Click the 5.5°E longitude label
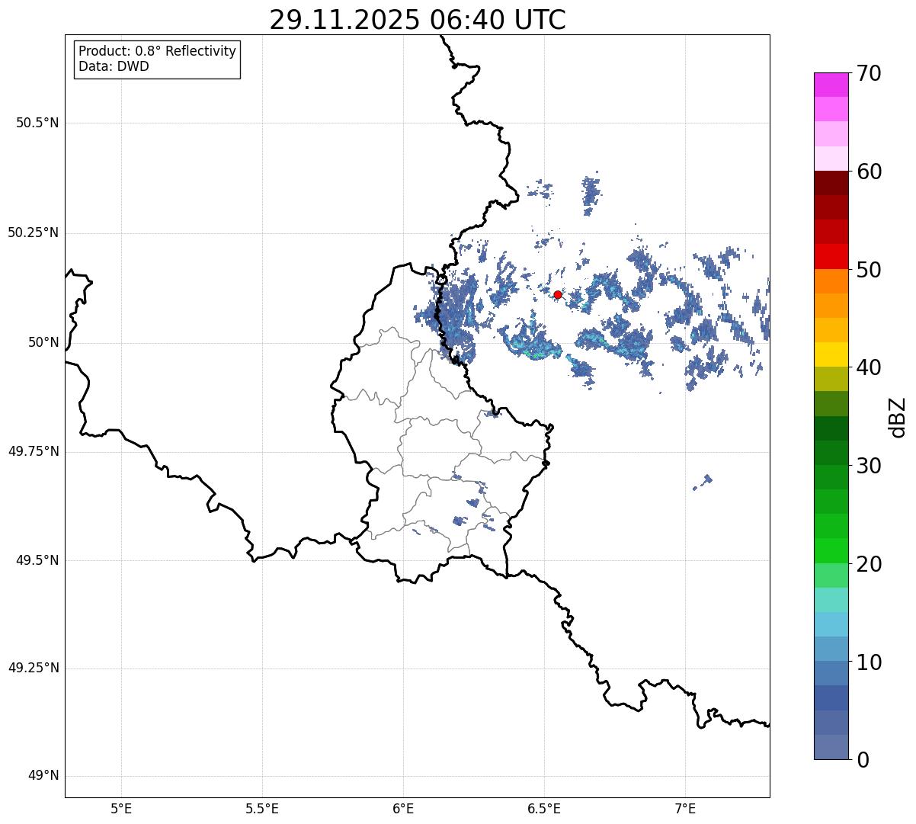This screenshot has height=824, width=916. tap(262, 808)
